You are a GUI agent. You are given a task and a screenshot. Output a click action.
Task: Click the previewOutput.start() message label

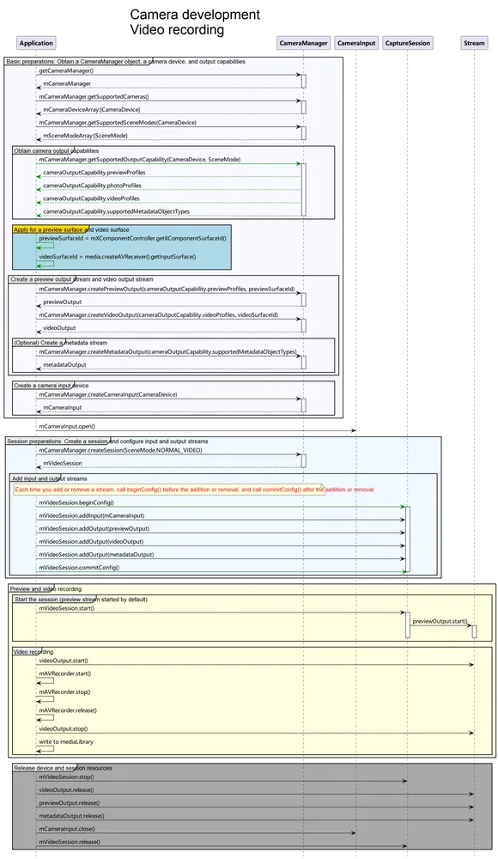[x=440, y=621]
